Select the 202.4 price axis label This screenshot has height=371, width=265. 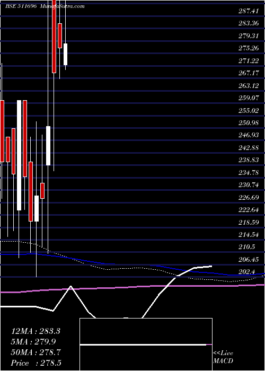[x=247, y=272]
